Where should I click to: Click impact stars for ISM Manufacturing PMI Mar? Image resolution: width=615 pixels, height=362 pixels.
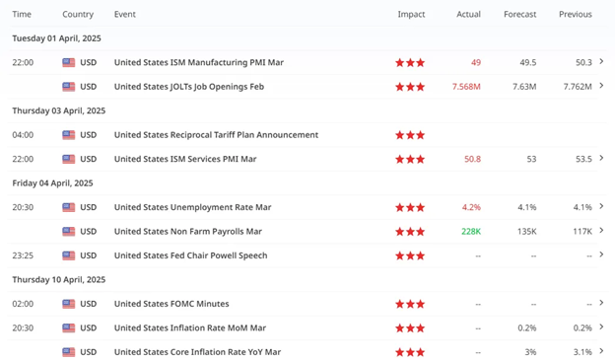(x=410, y=62)
